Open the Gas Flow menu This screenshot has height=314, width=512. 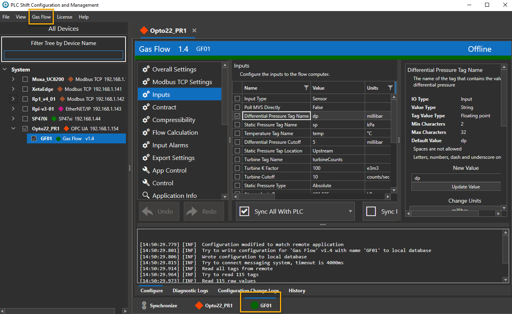tap(41, 17)
